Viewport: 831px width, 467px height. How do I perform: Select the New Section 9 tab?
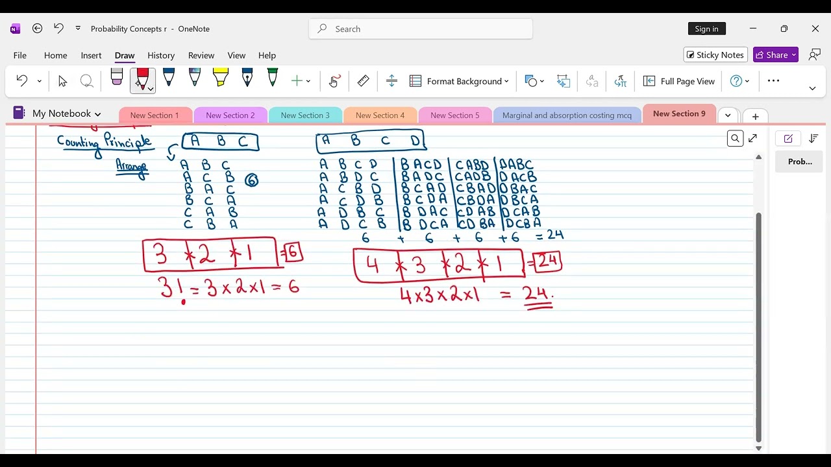[x=679, y=114]
